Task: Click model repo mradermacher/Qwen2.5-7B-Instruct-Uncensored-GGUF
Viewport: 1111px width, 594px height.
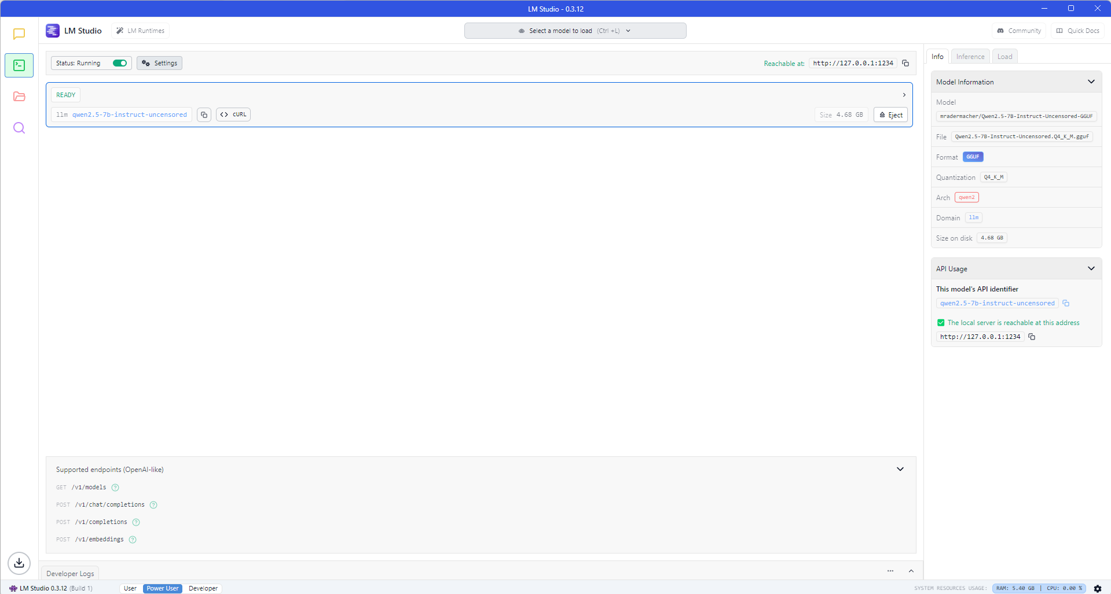Action: 1016,116
